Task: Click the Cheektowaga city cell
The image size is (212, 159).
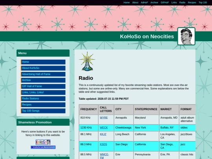Action: tap(124, 128)
